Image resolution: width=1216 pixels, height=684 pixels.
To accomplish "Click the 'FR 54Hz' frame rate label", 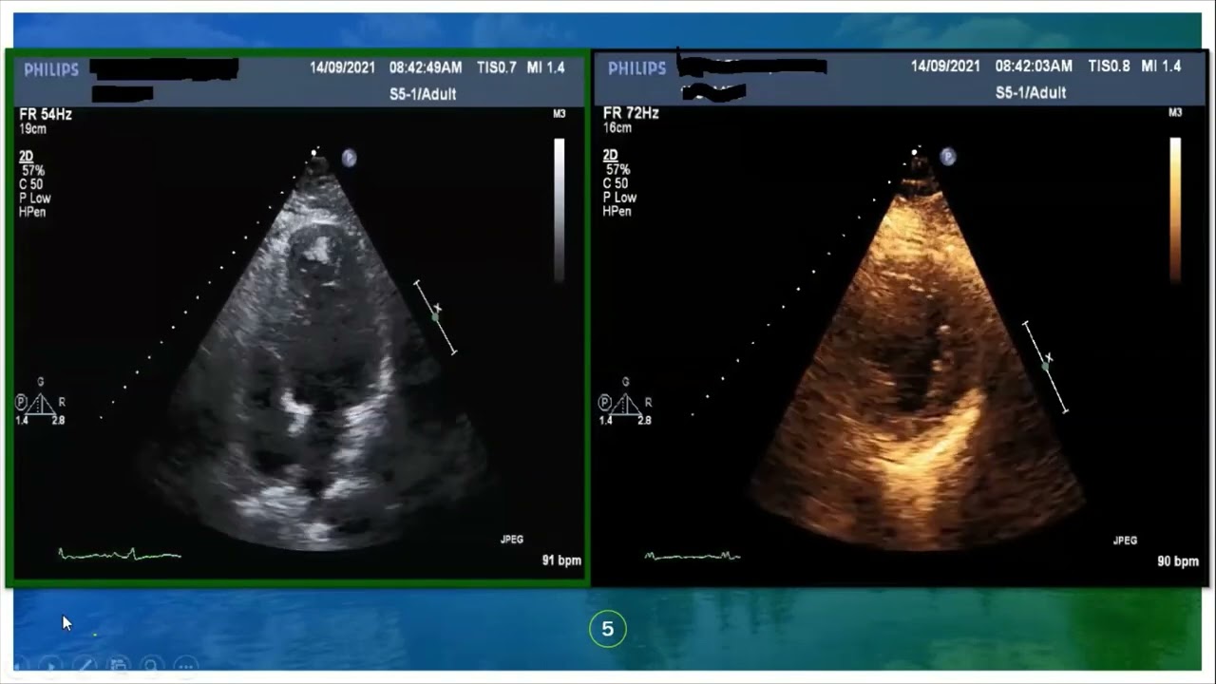I will tap(45, 114).
